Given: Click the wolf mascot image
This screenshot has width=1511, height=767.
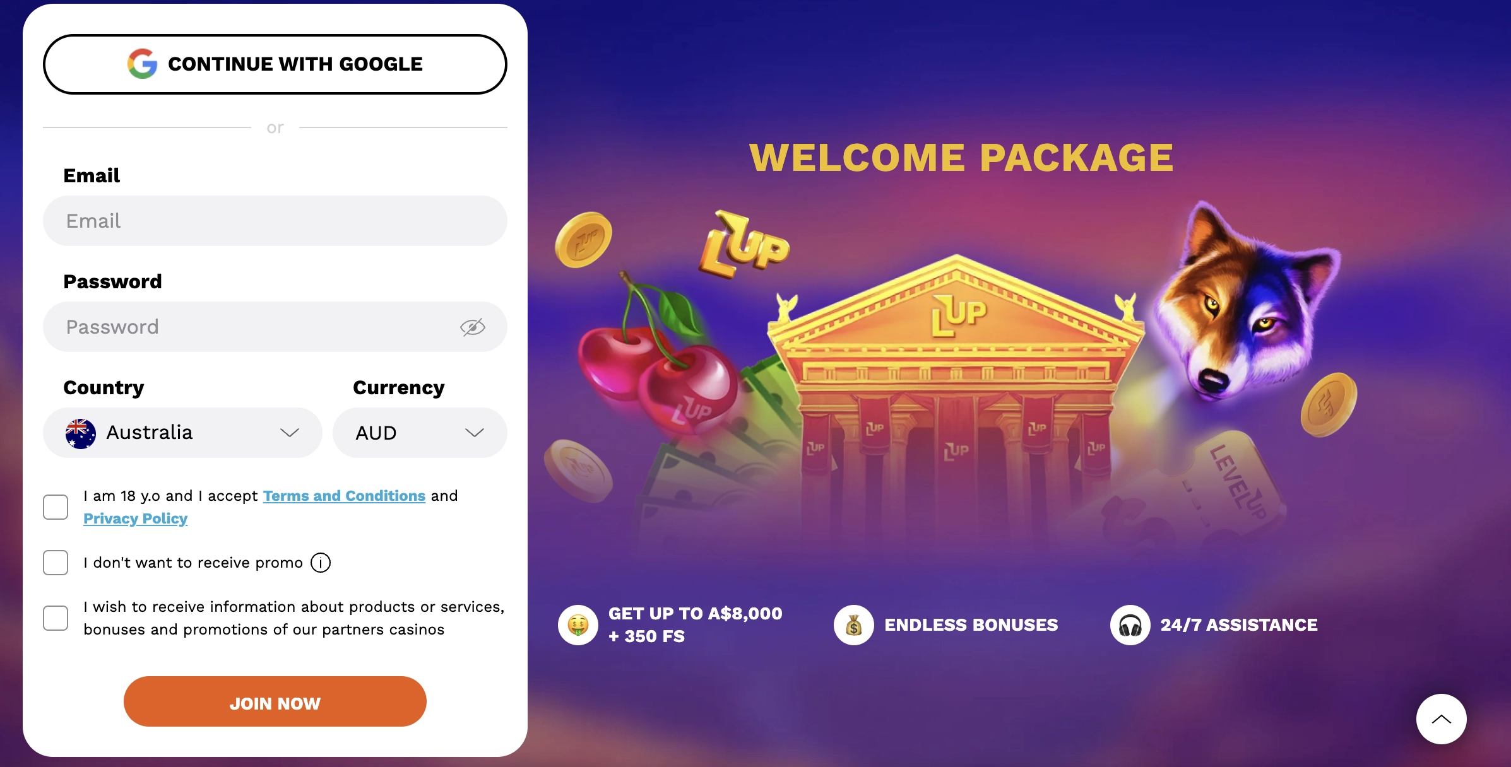Looking at the screenshot, I should [1243, 303].
